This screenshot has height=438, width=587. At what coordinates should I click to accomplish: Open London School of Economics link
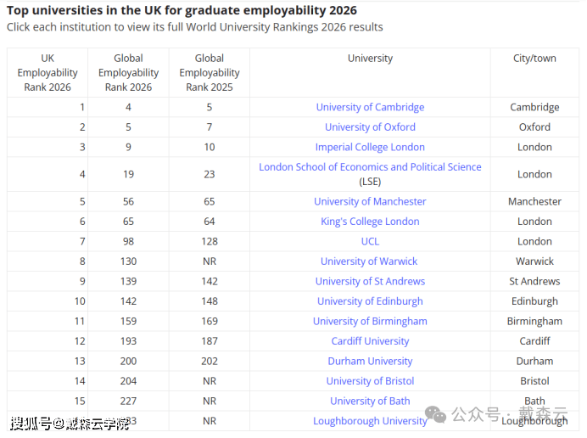pos(370,167)
